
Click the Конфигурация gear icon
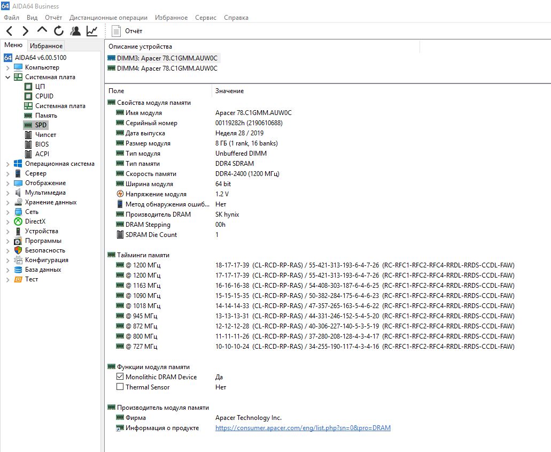coord(18,260)
